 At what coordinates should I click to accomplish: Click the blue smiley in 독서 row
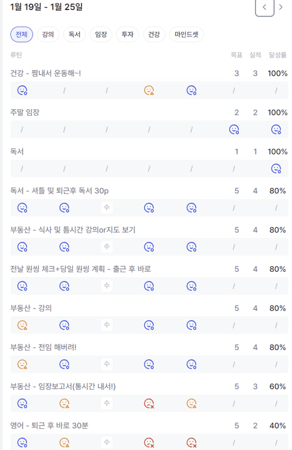coord(276,169)
